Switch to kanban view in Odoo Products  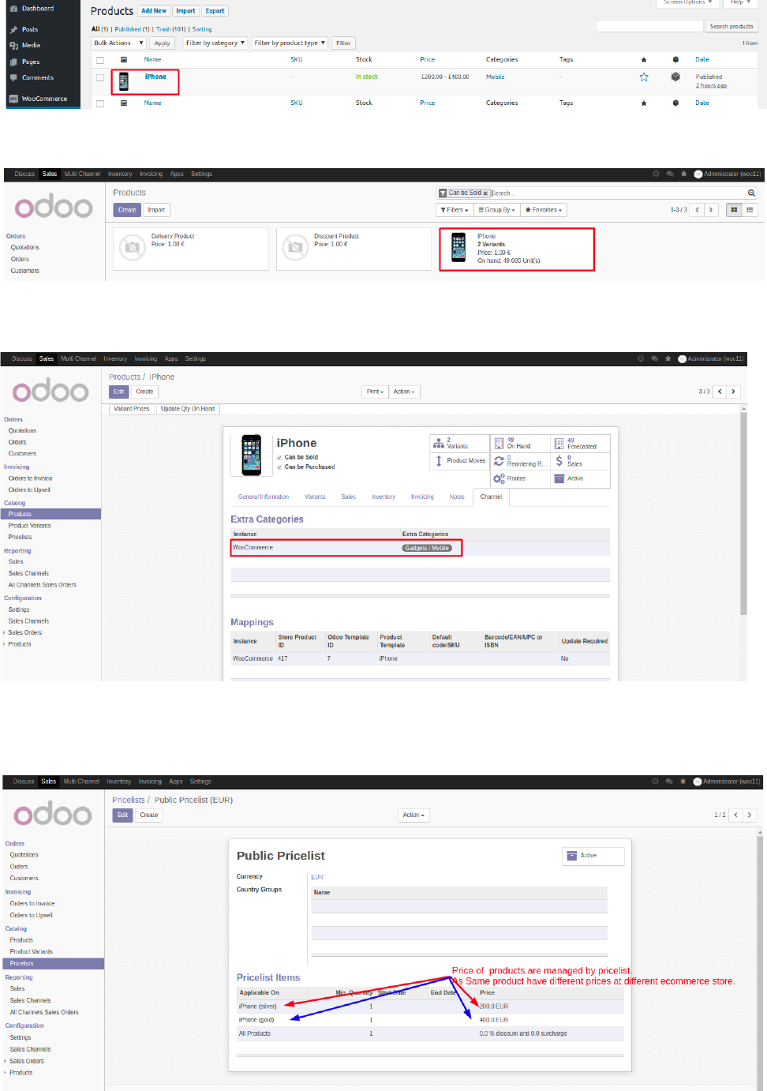coord(734,210)
